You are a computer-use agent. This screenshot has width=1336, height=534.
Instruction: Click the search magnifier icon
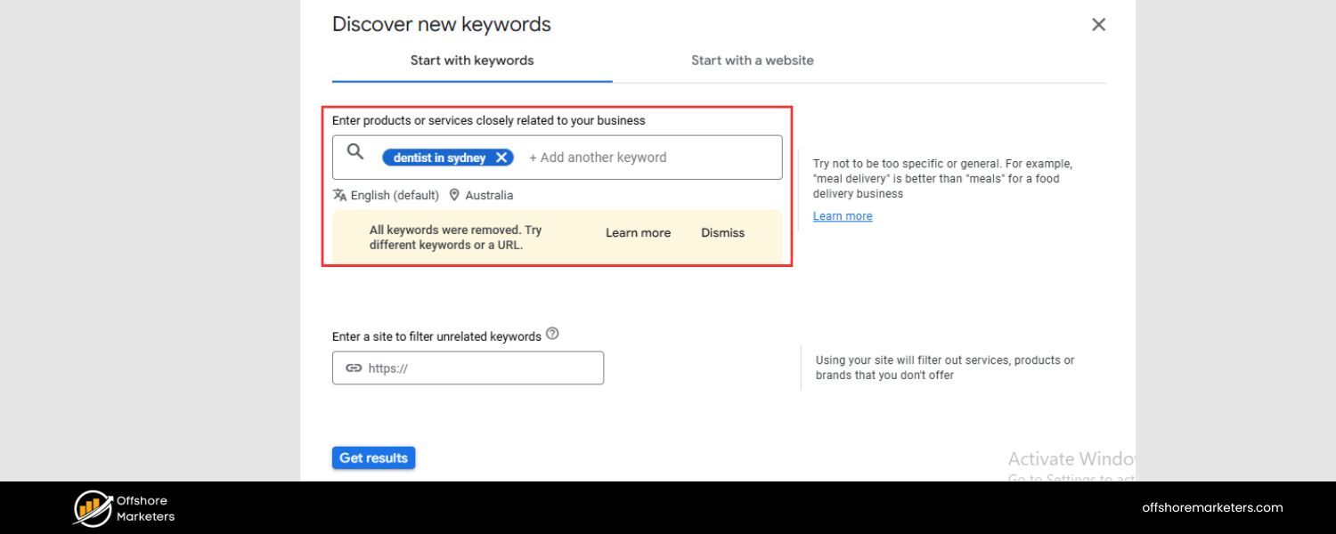[x=354, y=151]
